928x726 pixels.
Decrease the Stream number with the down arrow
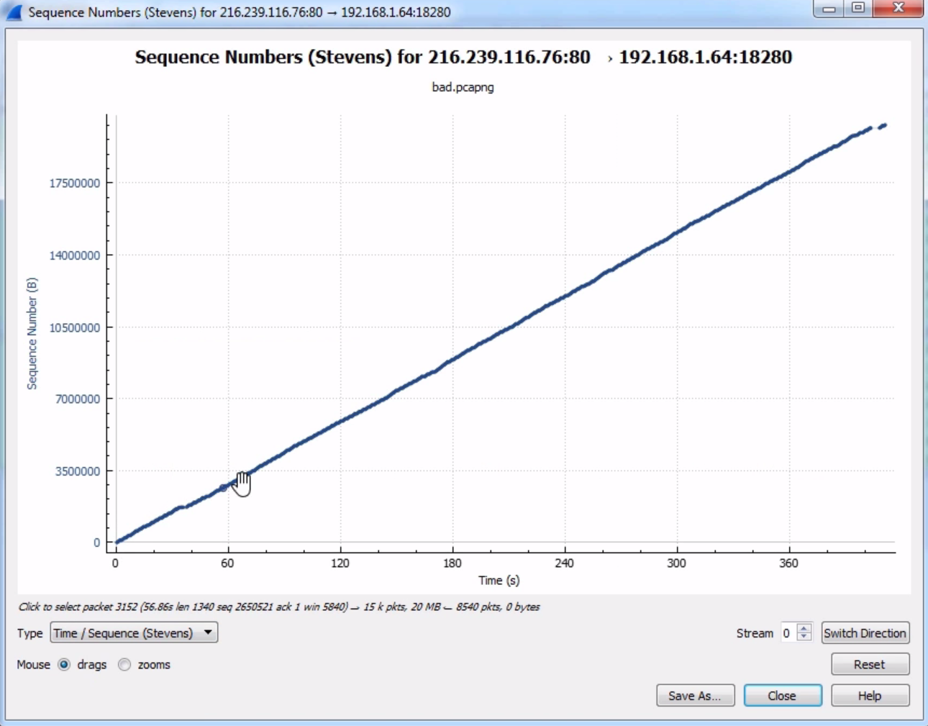pos(804,637)
